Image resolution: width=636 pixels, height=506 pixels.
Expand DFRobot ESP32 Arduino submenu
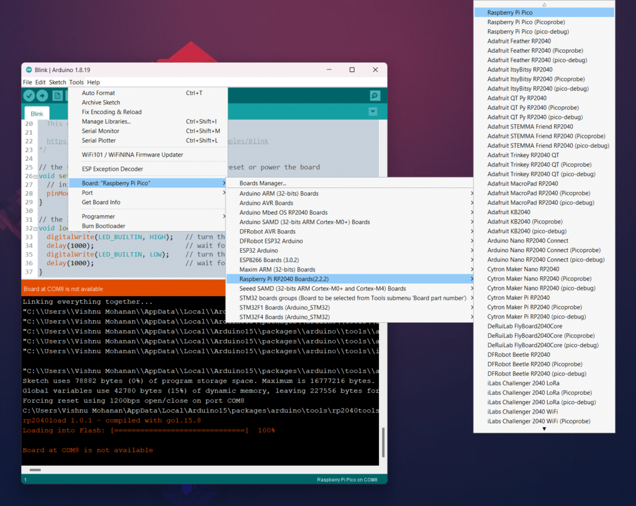pyautogui.click(x=350, y=241)
